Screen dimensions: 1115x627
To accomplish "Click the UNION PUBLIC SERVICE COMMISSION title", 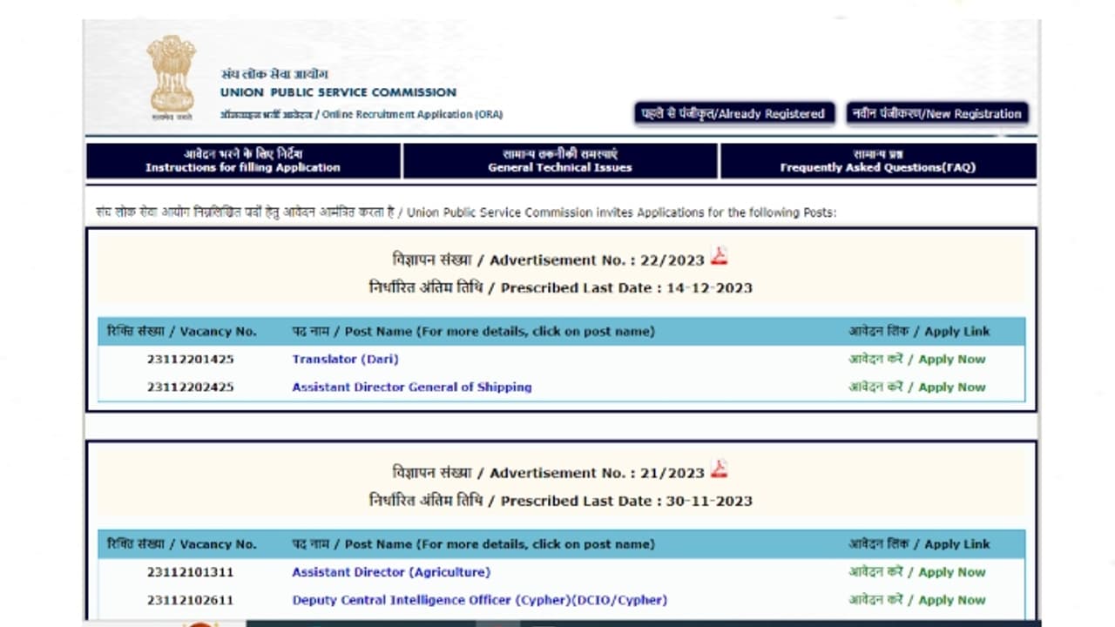I will (x=338, y=92).
